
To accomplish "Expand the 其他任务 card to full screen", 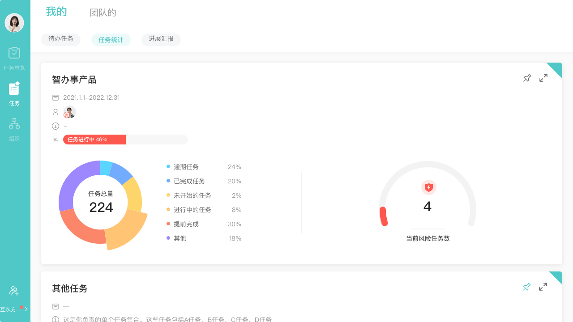I will pos(543,286).
